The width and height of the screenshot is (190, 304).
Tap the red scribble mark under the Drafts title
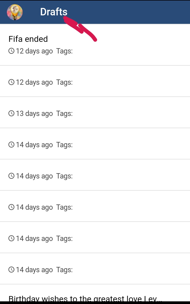click(80, 29)
